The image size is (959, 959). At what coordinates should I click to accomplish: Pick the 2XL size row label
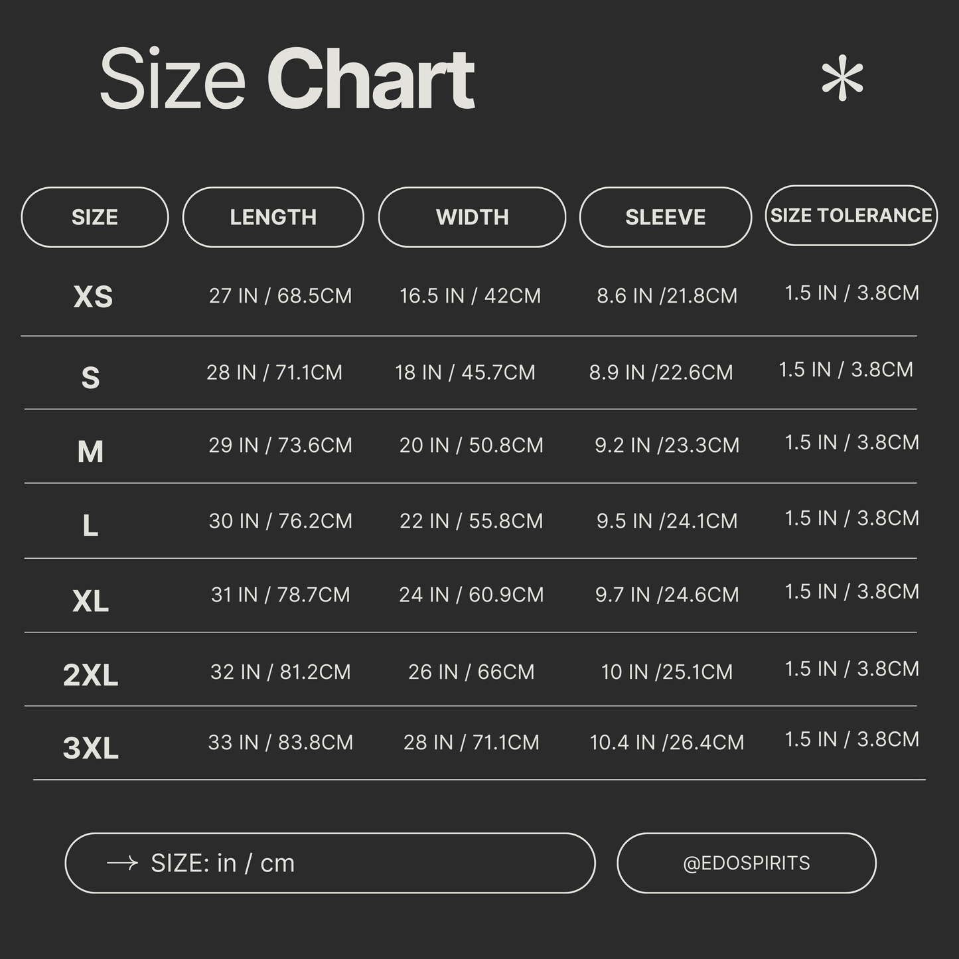click(x=90, y=675)
